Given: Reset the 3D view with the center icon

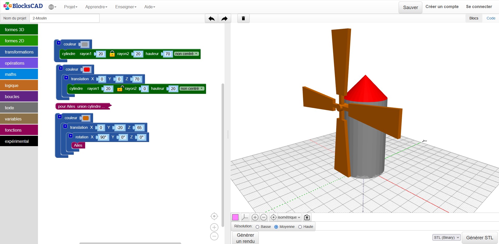Looking at the screenshot, I should click(273, 217).
